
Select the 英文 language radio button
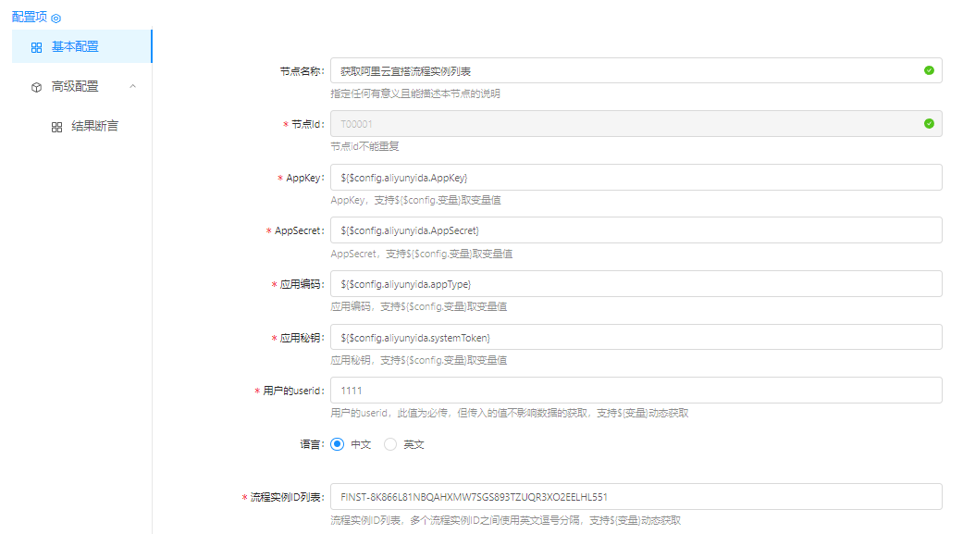pos(390,444)
